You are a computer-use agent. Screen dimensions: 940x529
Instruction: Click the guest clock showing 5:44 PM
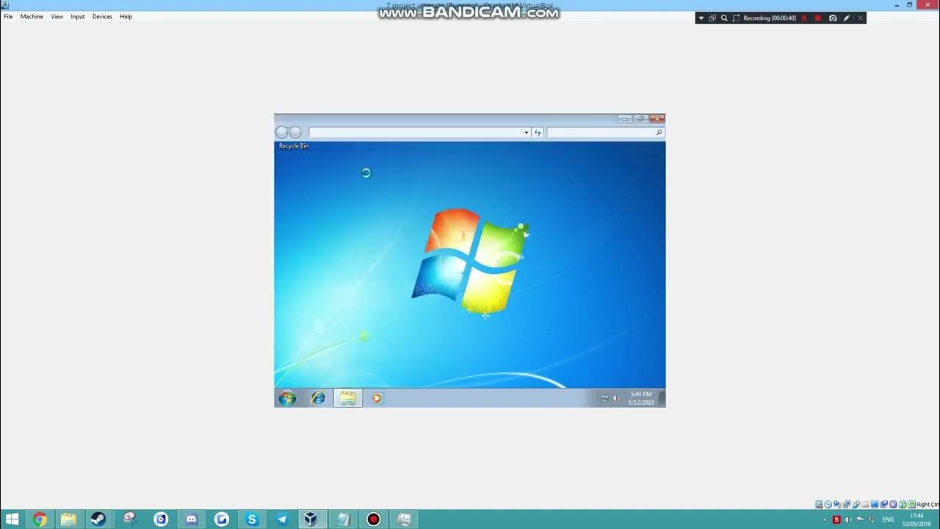click(641, 398)
